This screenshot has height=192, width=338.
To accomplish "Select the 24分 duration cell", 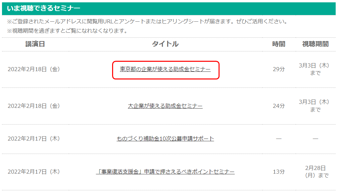I will 279,106.
